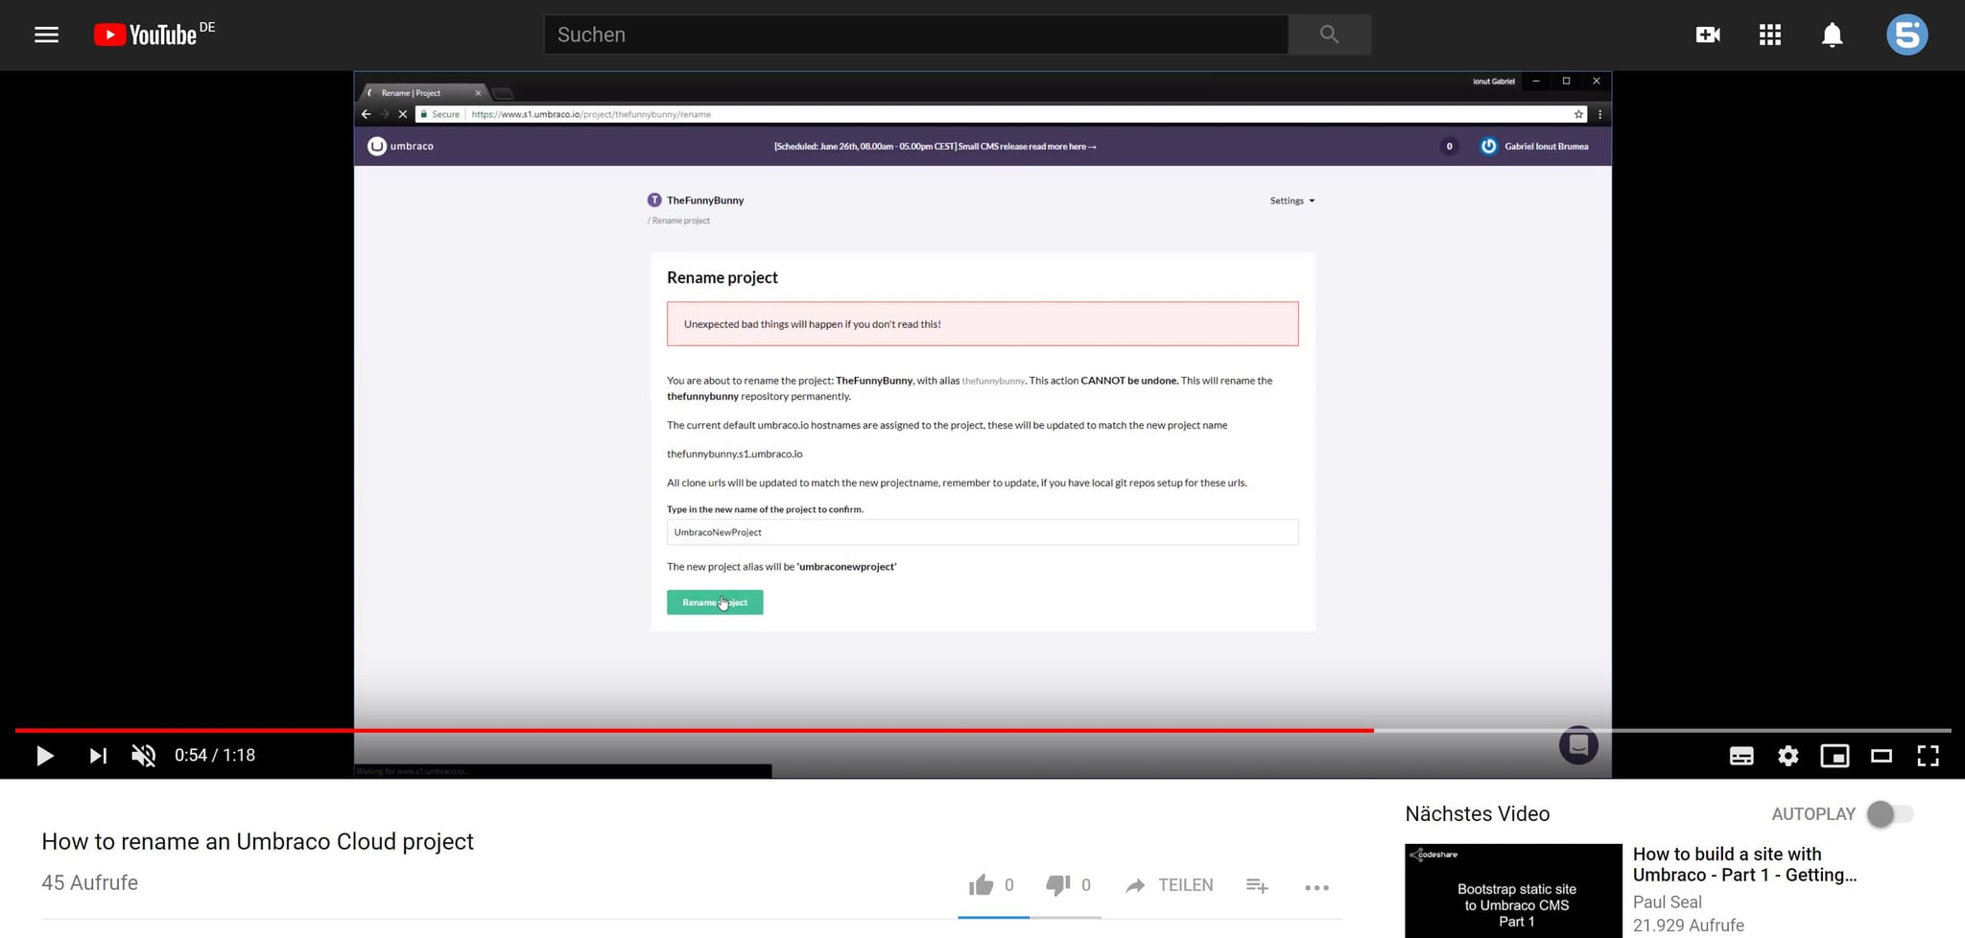Switch to theater mode view
The image size is (1965, 938).
[1881, 756]
